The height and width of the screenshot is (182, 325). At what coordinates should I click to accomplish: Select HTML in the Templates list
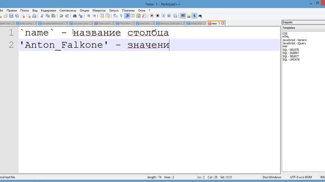pos(285,37)
